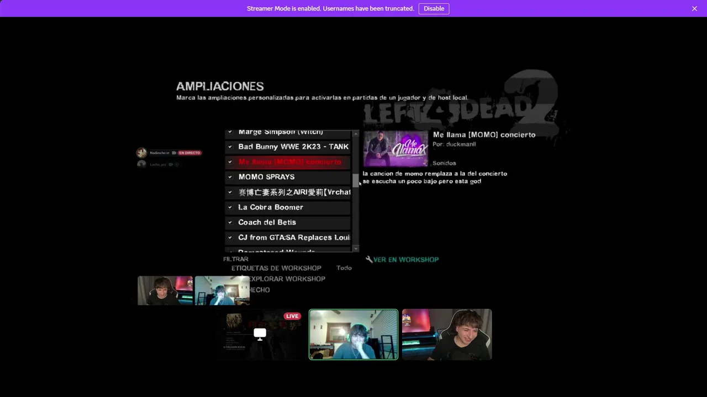Select the MOMO SPRAYS row text
The width and height of the screenshot is (707, 397).
pos(266,177)
